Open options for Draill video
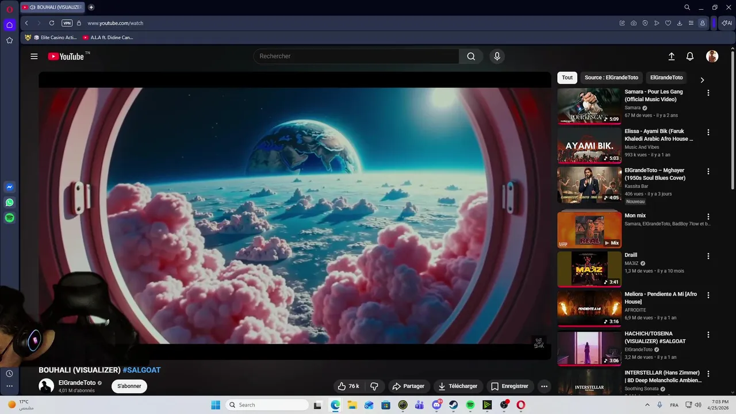The width and height of the screenshot is (736, 414). coord(708,256)
